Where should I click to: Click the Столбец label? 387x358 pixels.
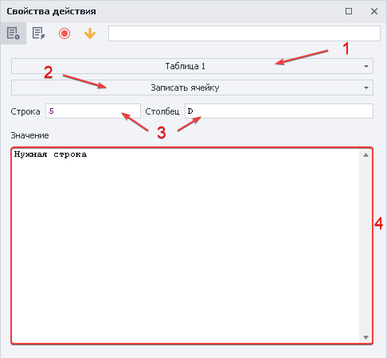162,111
